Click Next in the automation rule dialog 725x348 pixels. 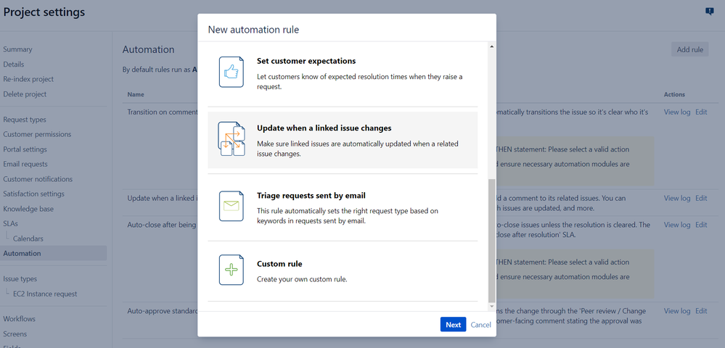coord(453,324)
